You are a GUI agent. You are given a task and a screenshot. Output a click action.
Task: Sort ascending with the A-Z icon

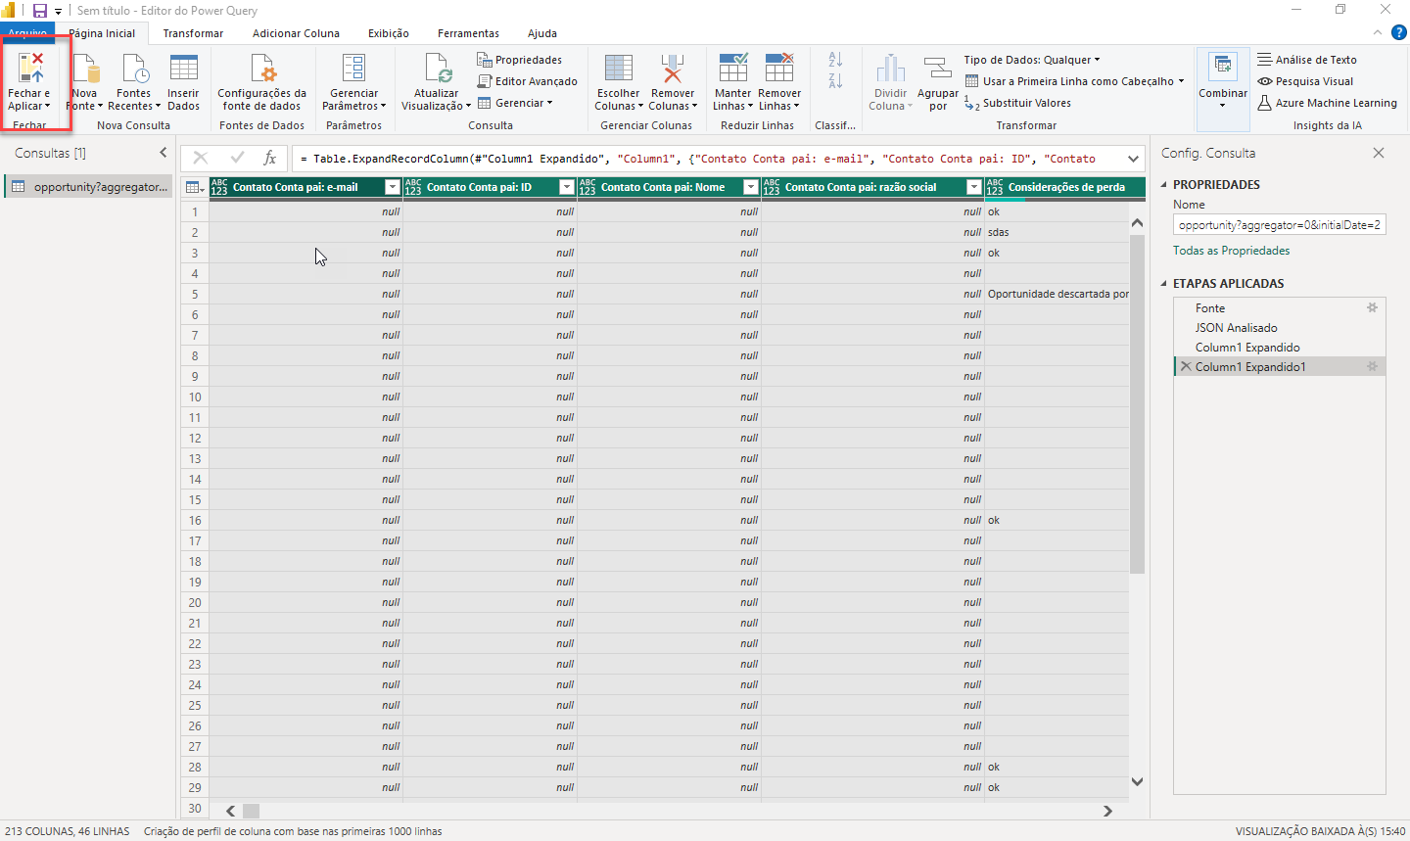[x=835, y=60]
